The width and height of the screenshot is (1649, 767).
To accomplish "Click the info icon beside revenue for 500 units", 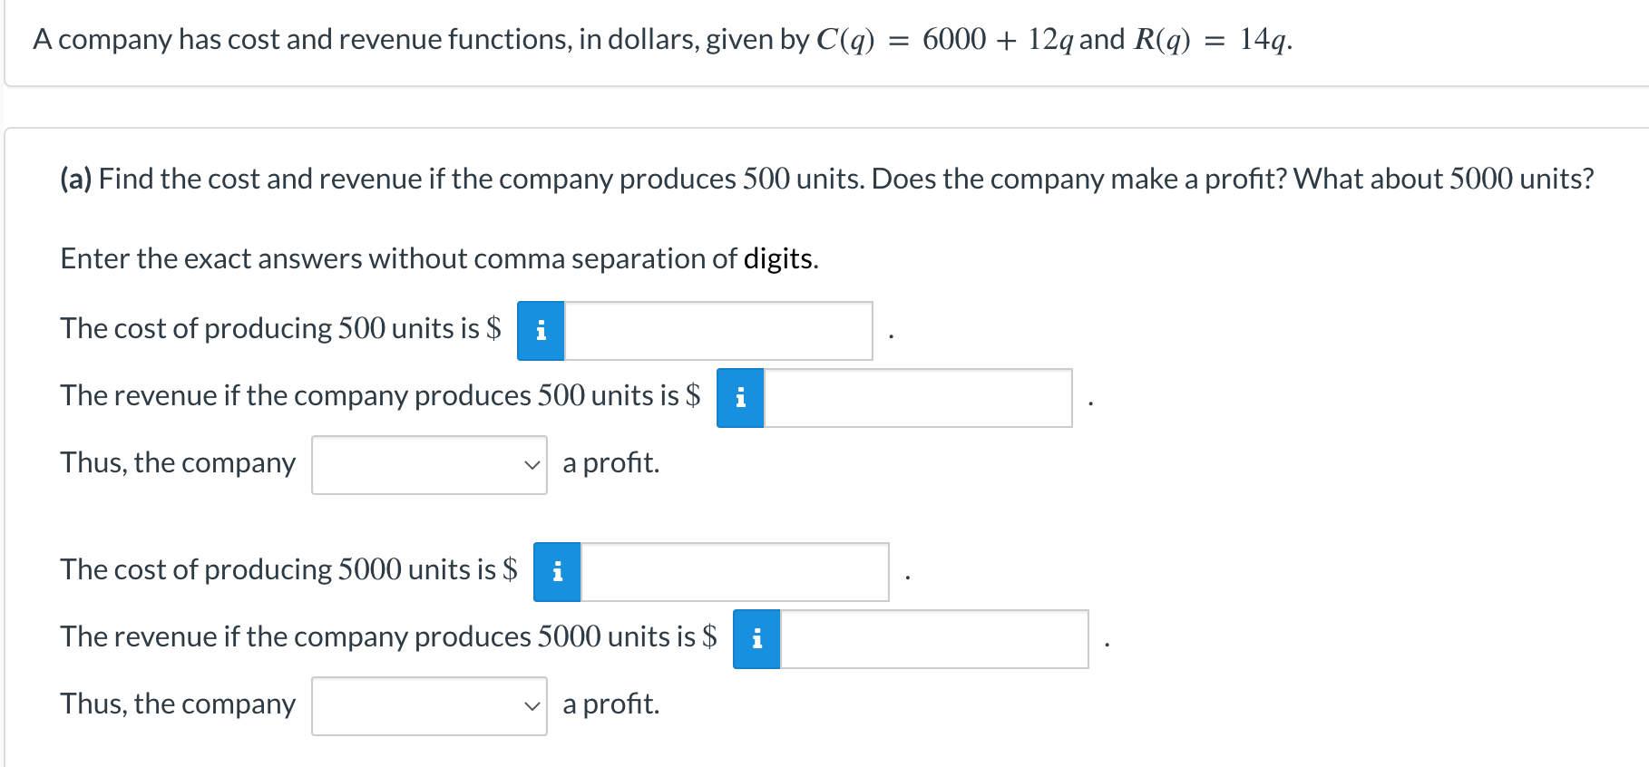I will (740, 398).
